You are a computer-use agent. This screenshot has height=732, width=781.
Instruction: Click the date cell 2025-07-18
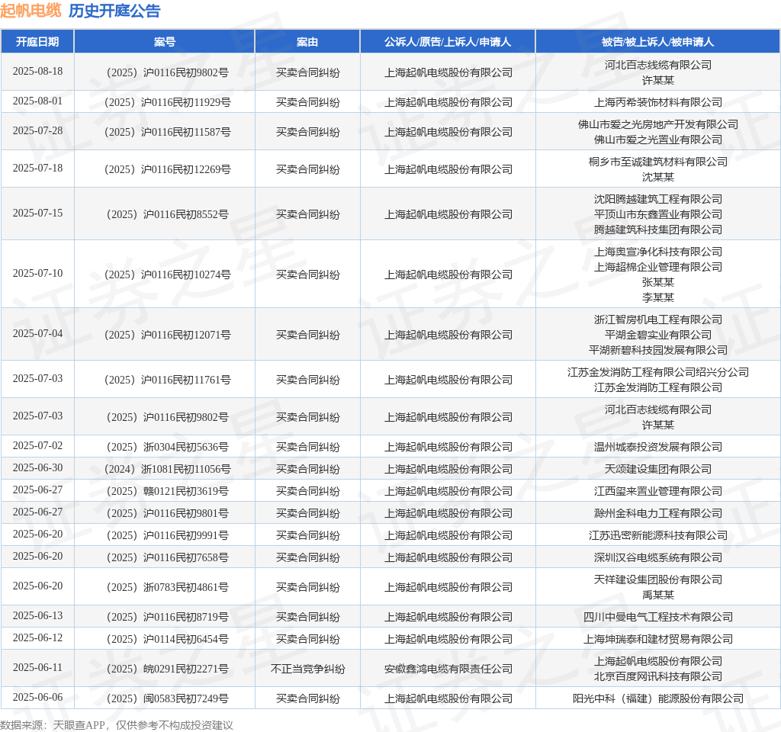[x=37, y=168]
